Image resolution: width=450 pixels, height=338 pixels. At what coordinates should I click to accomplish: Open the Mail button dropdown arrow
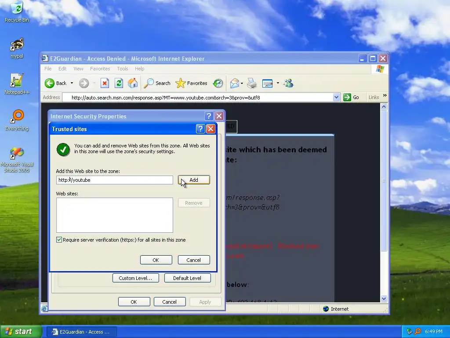point(242,83)
